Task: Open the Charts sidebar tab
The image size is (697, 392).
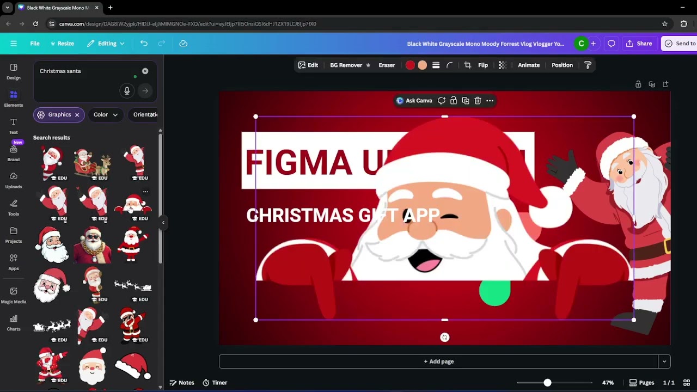Action: click(x=14, y=323)
